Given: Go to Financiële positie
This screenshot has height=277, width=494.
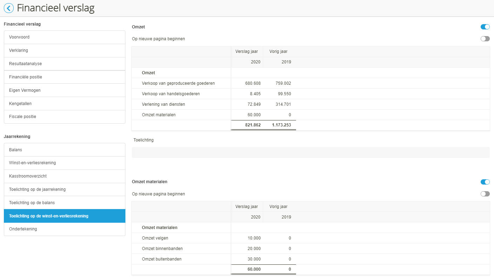Looking at the screenshot, I should pos(64,77).
